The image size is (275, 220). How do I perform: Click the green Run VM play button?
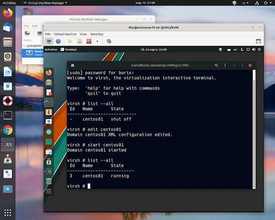[x=70, y=41]
